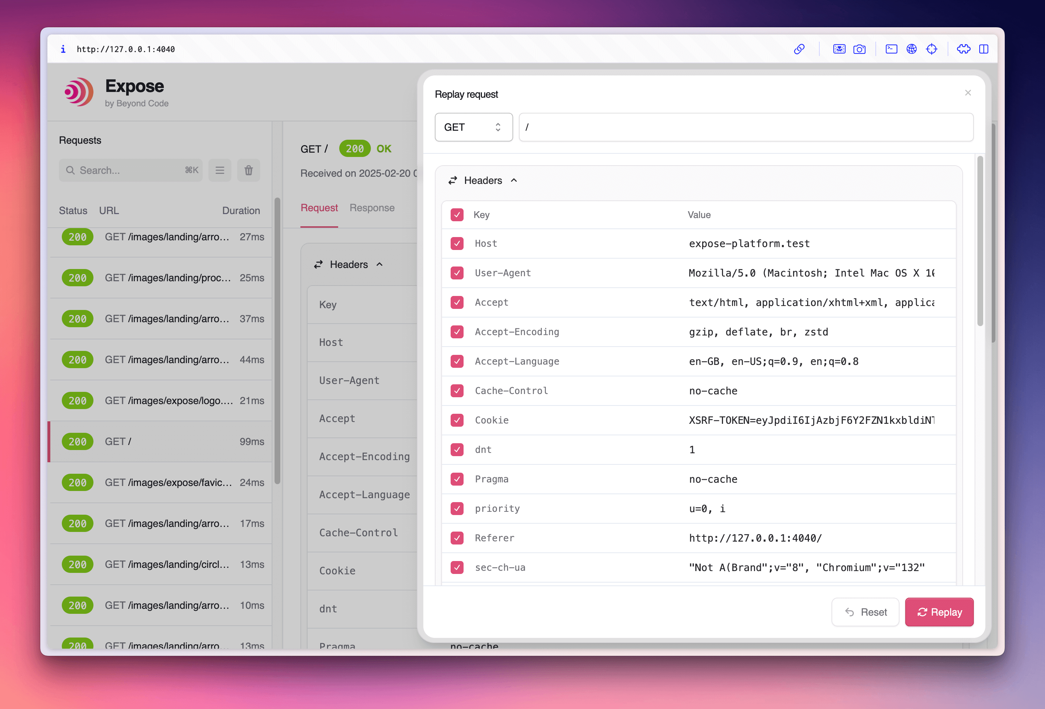
Task: Uncheck the Host header checkbox
Action: 457,244
